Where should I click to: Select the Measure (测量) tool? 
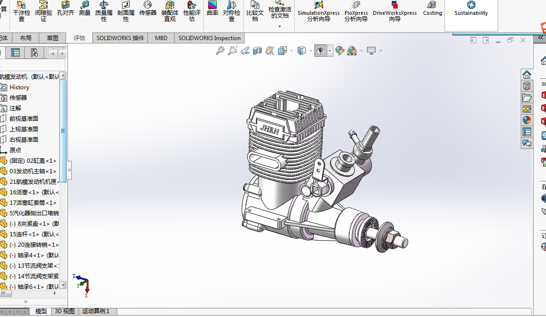click(85, 9)
